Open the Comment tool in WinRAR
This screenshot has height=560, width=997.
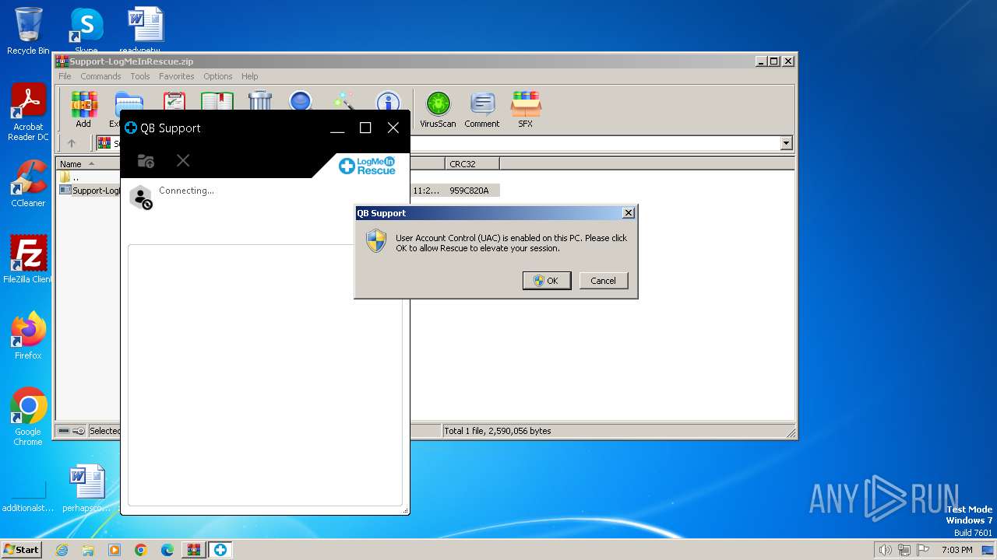[482, 109]
